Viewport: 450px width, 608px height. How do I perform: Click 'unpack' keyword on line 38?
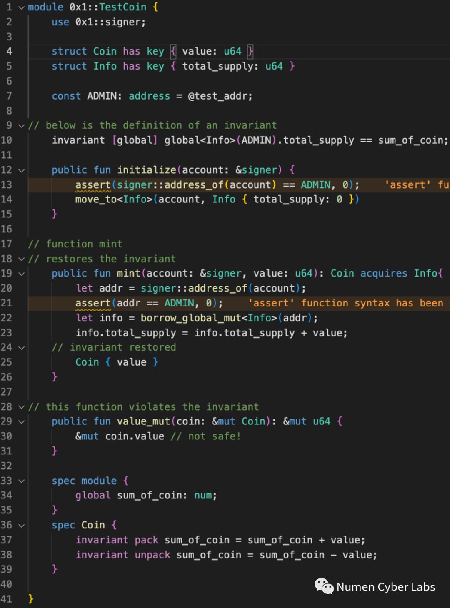click(152, 555)
